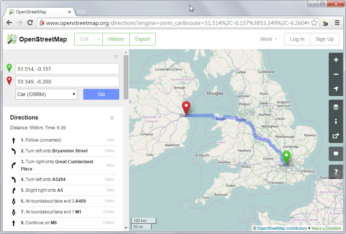Select step 3 Great Cumberland Place
The image size is (346, 234).
(x=63, y=165)
